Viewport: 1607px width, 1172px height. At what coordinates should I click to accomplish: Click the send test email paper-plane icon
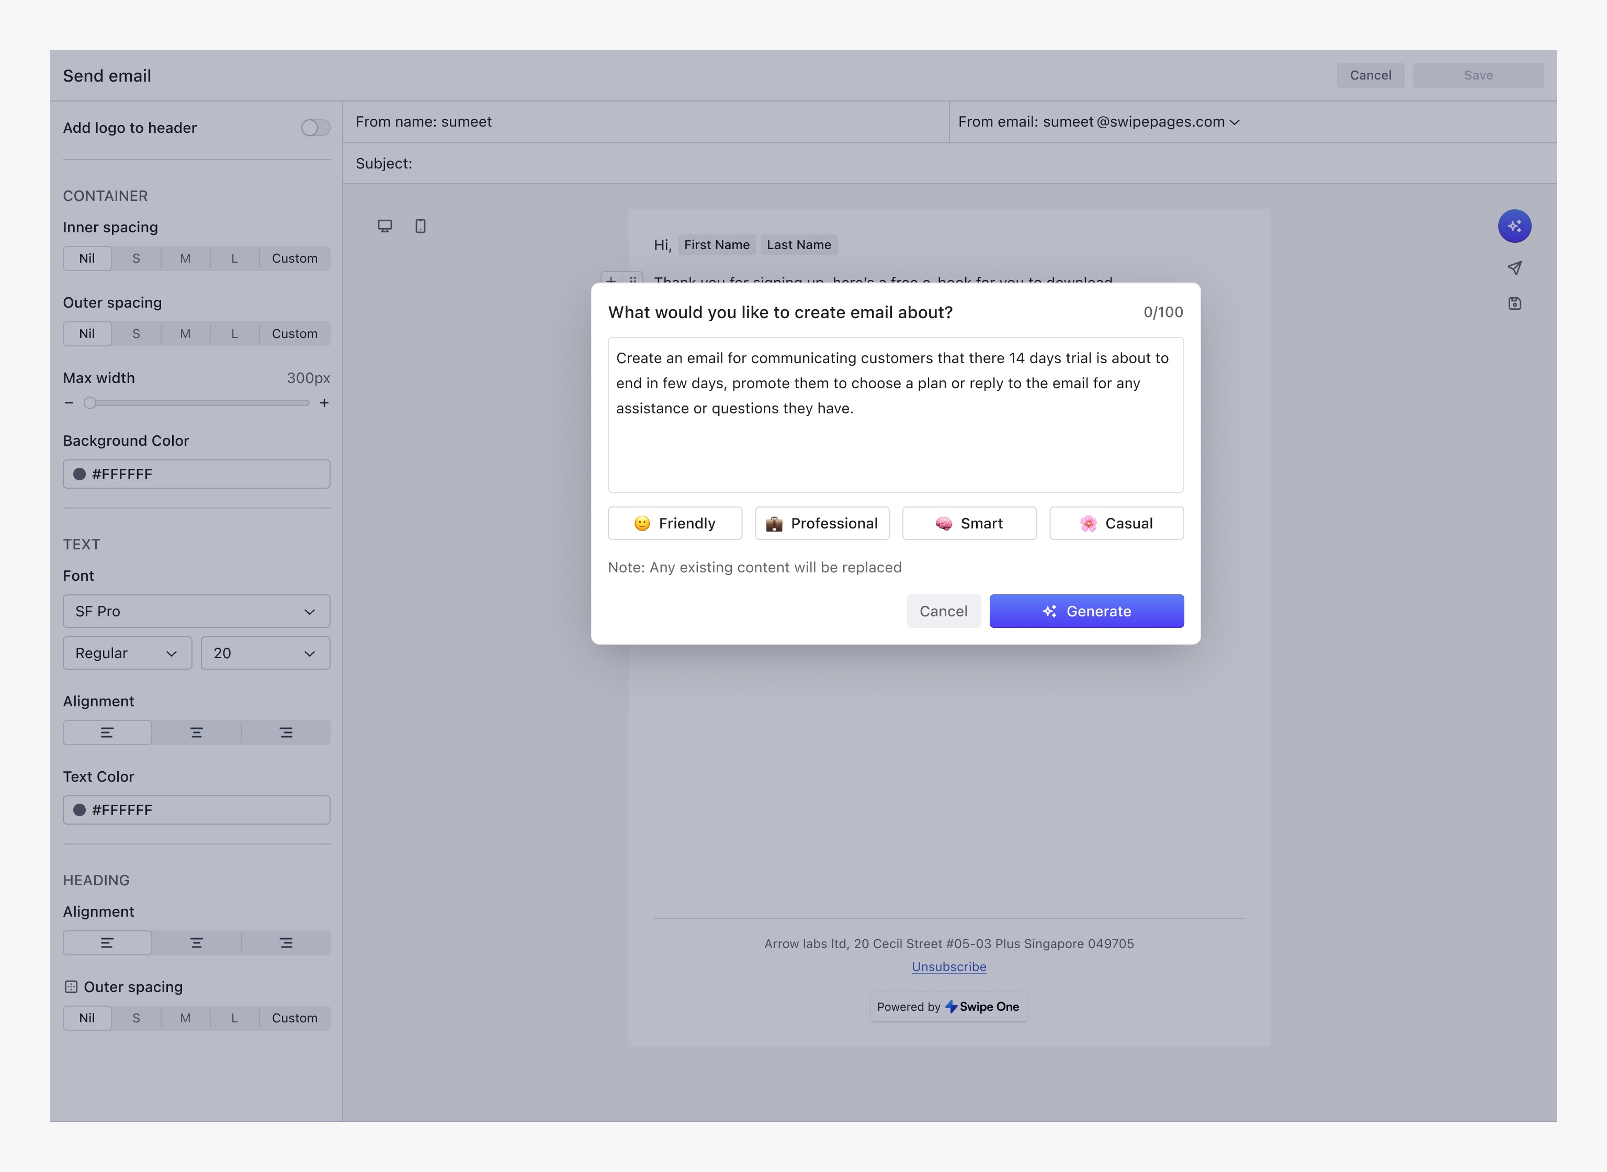tap(1514, 267)
